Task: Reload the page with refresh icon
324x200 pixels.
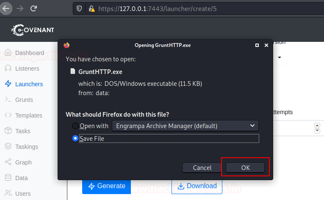Action: coord(33,8)
